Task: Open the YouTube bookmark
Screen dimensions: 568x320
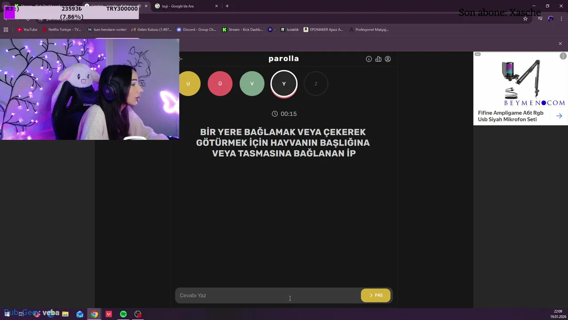Action: (x=28, y=30)
